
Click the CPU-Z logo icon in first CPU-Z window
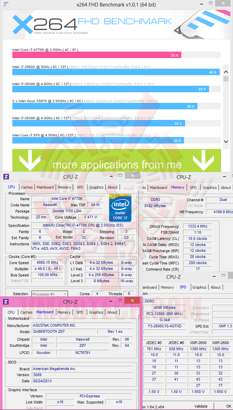coord(6,177)
